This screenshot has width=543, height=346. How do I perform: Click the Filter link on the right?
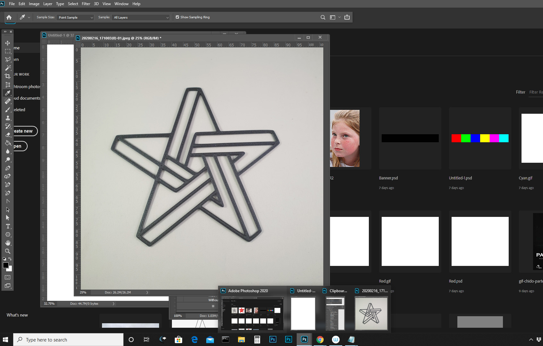point(521,92)
